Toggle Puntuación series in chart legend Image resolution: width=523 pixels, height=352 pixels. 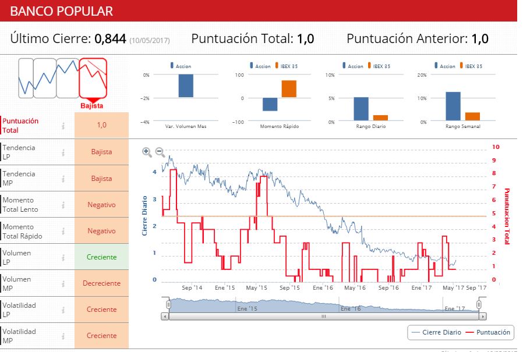(487, 332)
